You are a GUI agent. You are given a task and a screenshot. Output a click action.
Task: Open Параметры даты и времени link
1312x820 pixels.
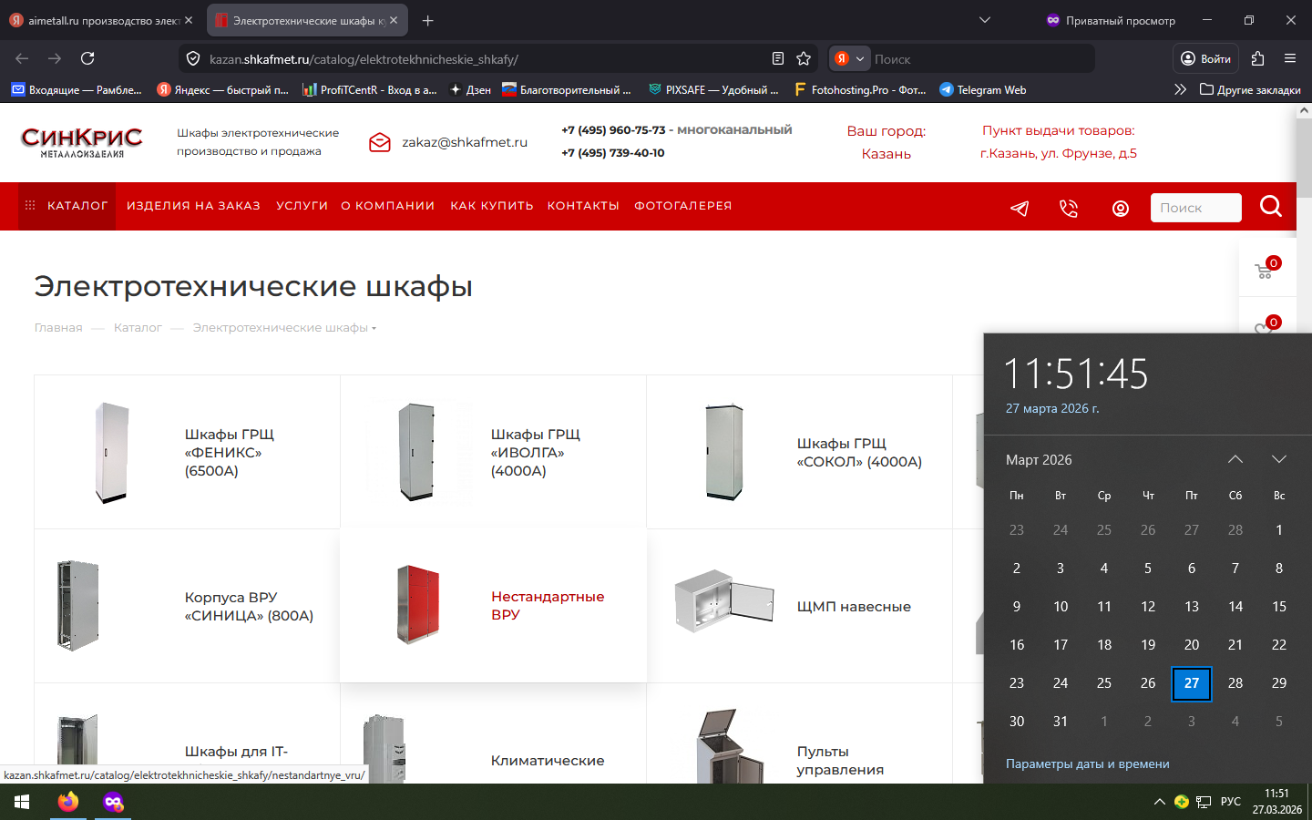pos(1088,764)
